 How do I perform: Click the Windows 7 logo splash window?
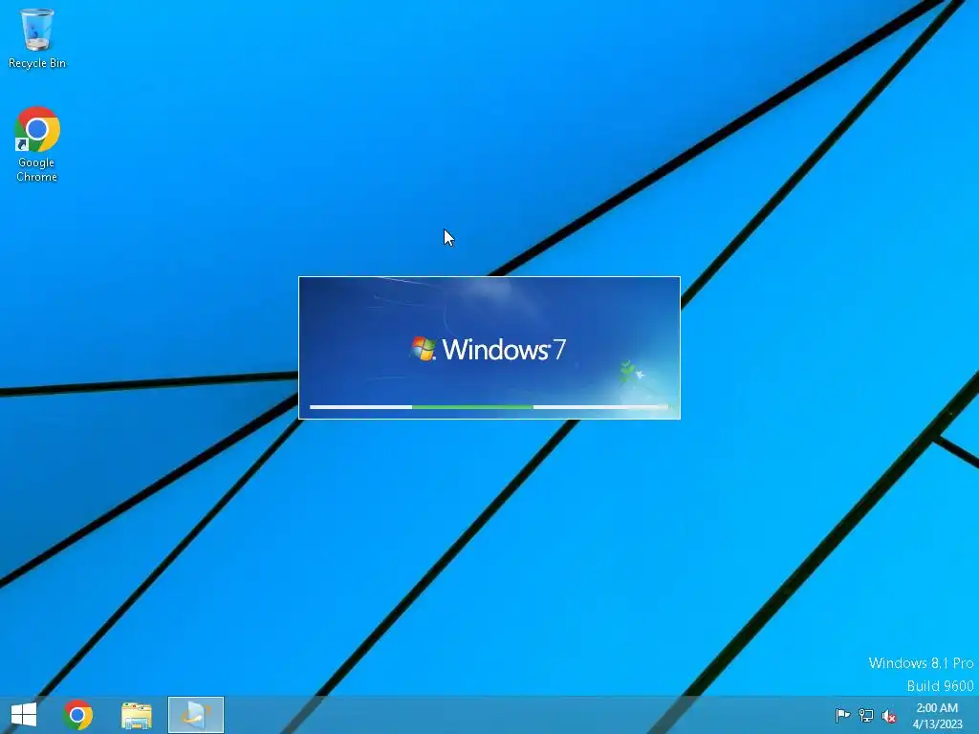click(489, 348)
